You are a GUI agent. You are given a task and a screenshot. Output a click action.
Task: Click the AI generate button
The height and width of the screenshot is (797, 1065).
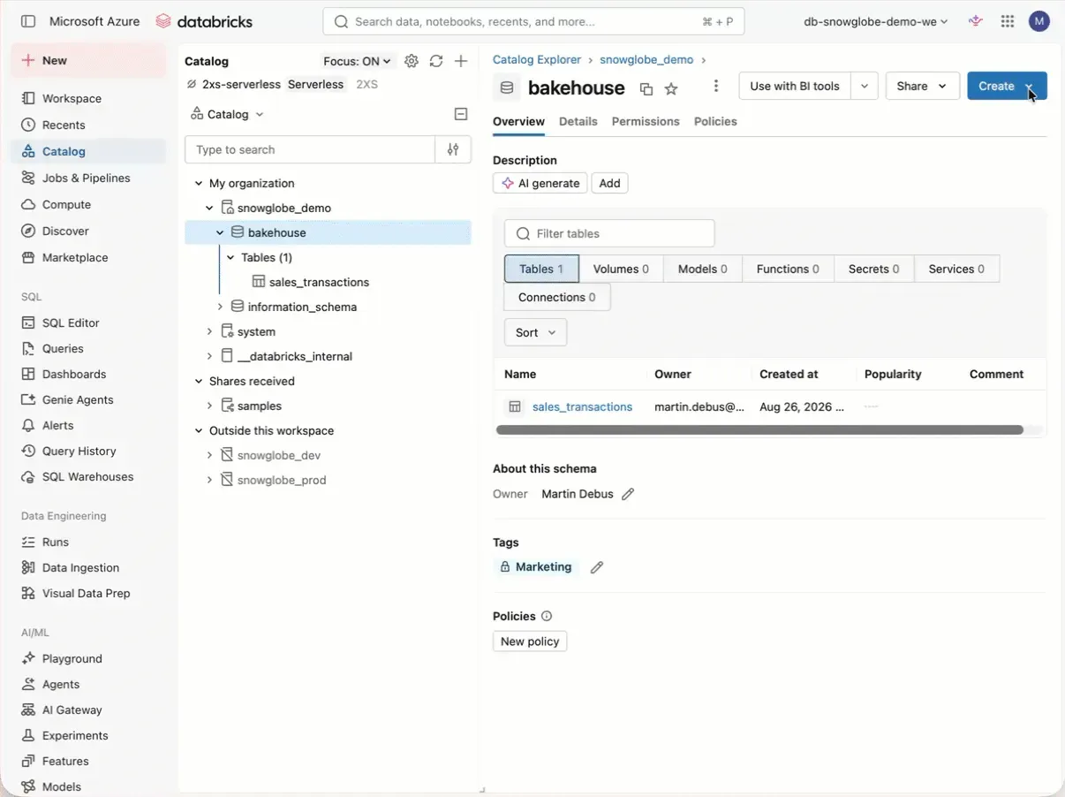pos(540,183)
